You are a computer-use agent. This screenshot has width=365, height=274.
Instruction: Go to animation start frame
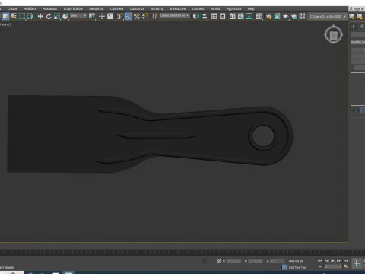tap(320, 261)
